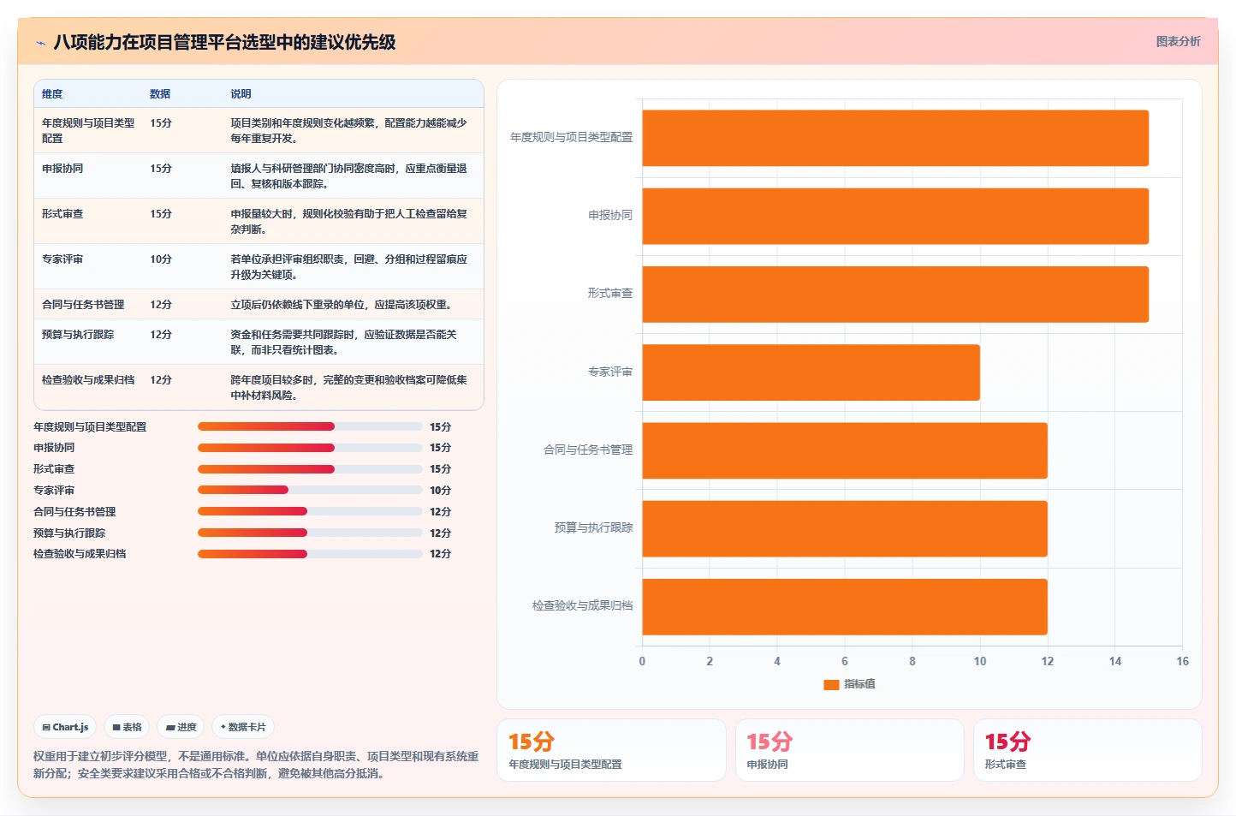Click the small icon beside the page title
Image resolution: width=1236 pixels, height=816 pixels.
coord(40,43)
